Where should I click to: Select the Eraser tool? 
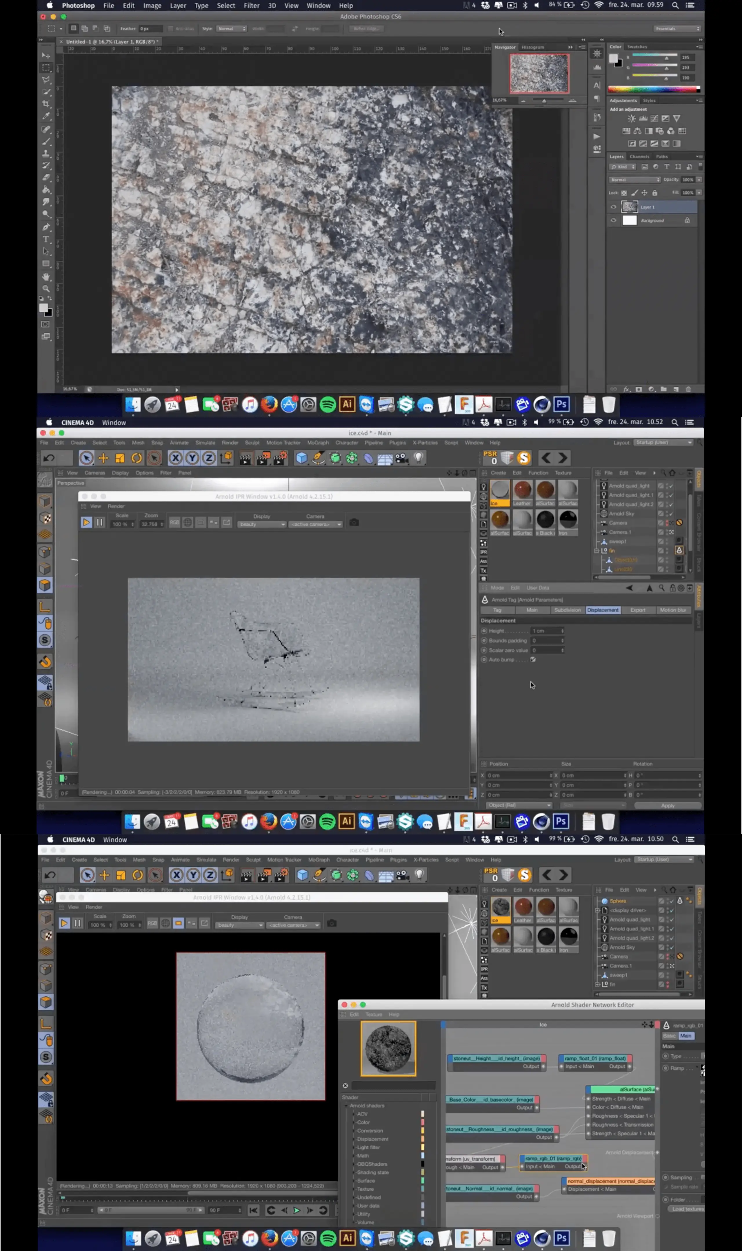(46, 178)
